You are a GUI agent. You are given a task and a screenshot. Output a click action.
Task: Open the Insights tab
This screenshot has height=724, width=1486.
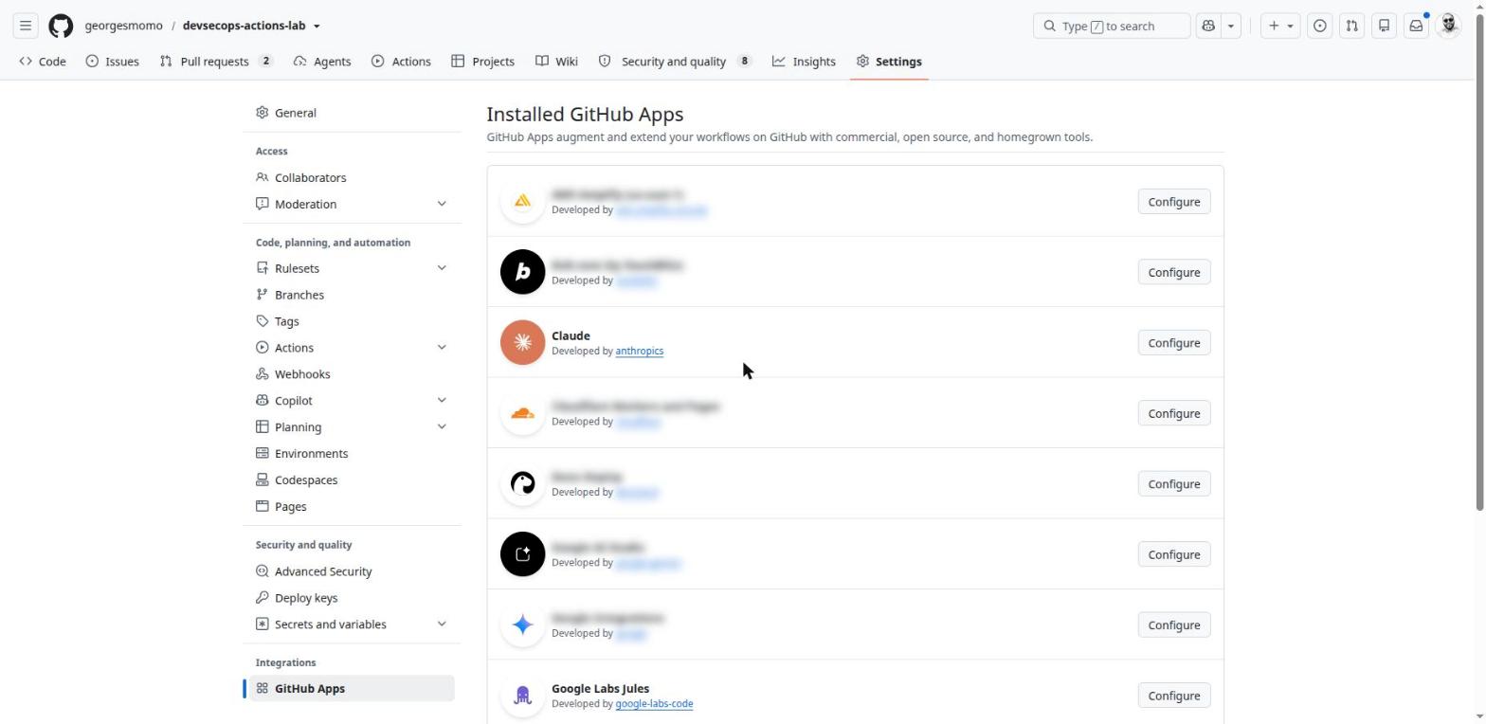click(x=804, y=62)
